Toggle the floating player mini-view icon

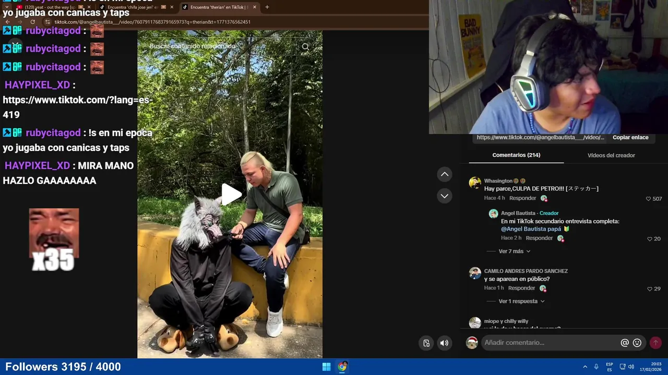pyautogui.click(x=426, y=343)
